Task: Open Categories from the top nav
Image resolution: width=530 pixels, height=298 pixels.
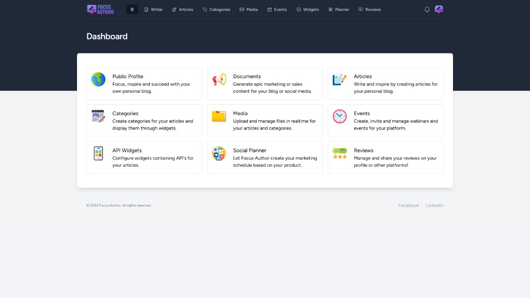Action: [216, 10]
